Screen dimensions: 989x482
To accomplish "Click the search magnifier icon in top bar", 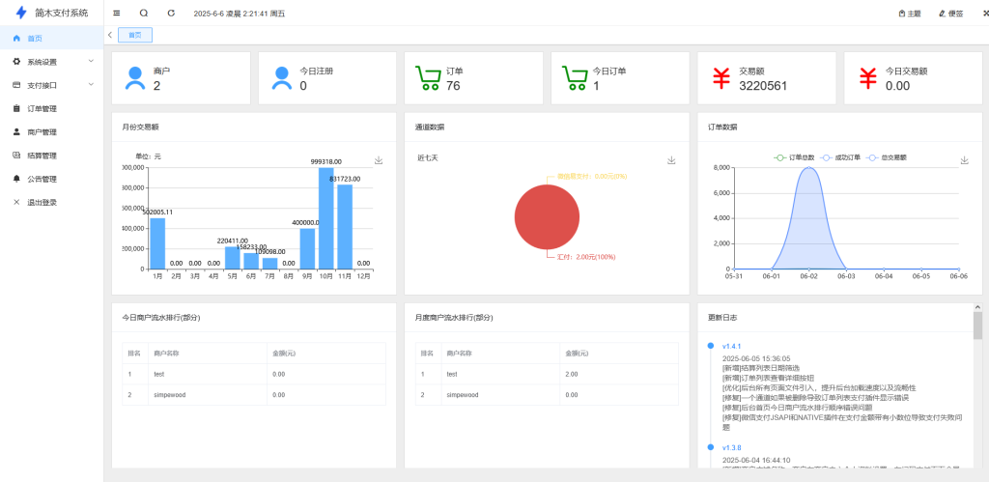I will click(x=144, y=14).
